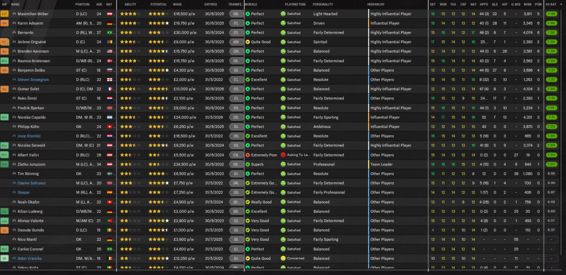This screenshot has height=275, width=566.
Task: Click Zlatko Junuzovic's £34,500 p/w wage
Action: coord(185,164)
